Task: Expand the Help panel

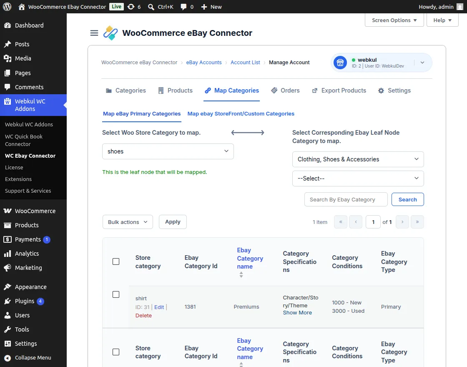Action: click(x=442, y=20)
